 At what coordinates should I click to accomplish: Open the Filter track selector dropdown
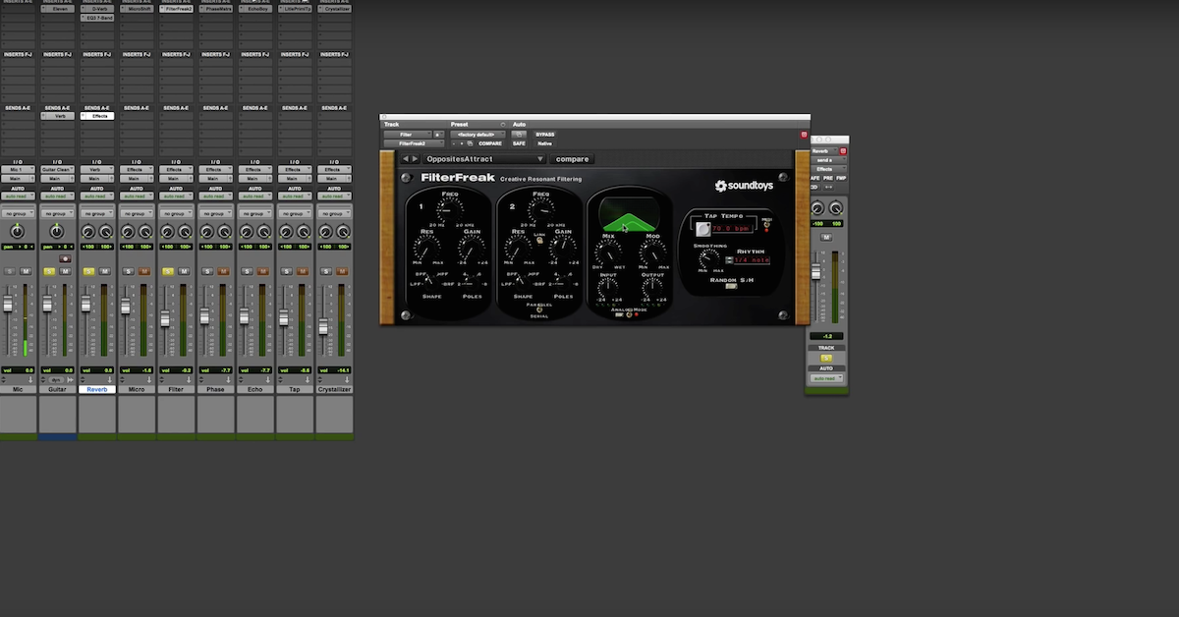click(x=407, y=134)
